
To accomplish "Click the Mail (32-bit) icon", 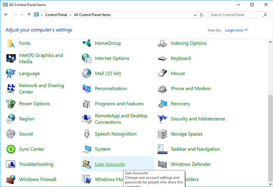I will (87, 73).
